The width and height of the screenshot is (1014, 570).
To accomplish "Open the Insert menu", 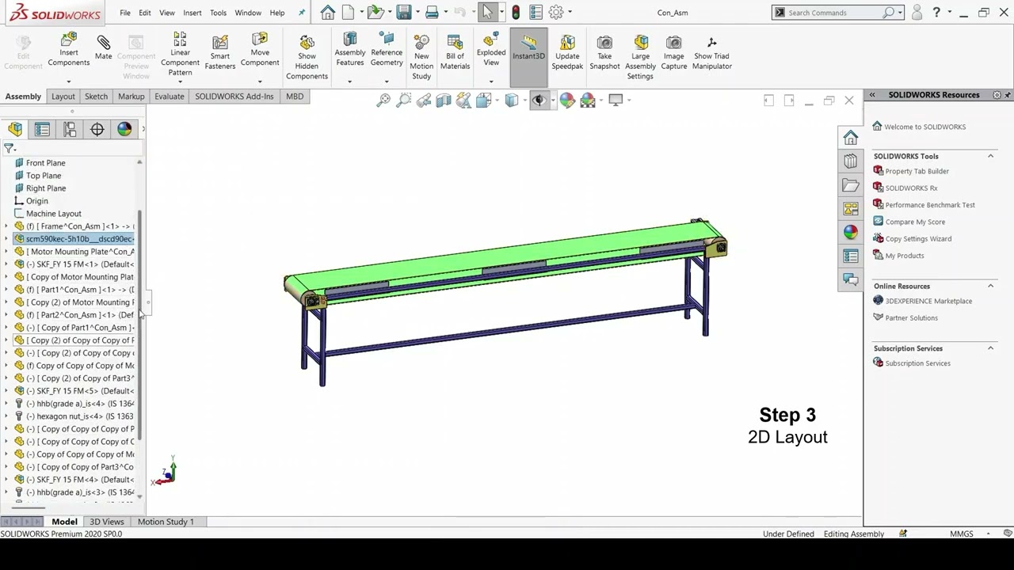I will 193,13.
